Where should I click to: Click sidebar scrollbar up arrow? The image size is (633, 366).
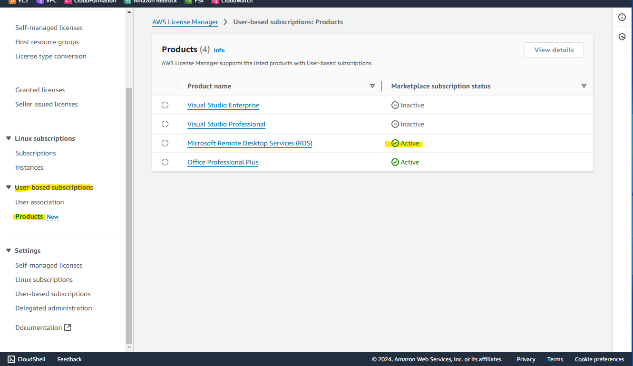pyautogui.click(x=129, y=11)
